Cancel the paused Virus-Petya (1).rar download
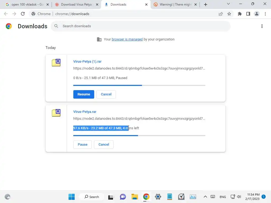The width and height of the screenshot is (271, 203). (x=106, y=94)
